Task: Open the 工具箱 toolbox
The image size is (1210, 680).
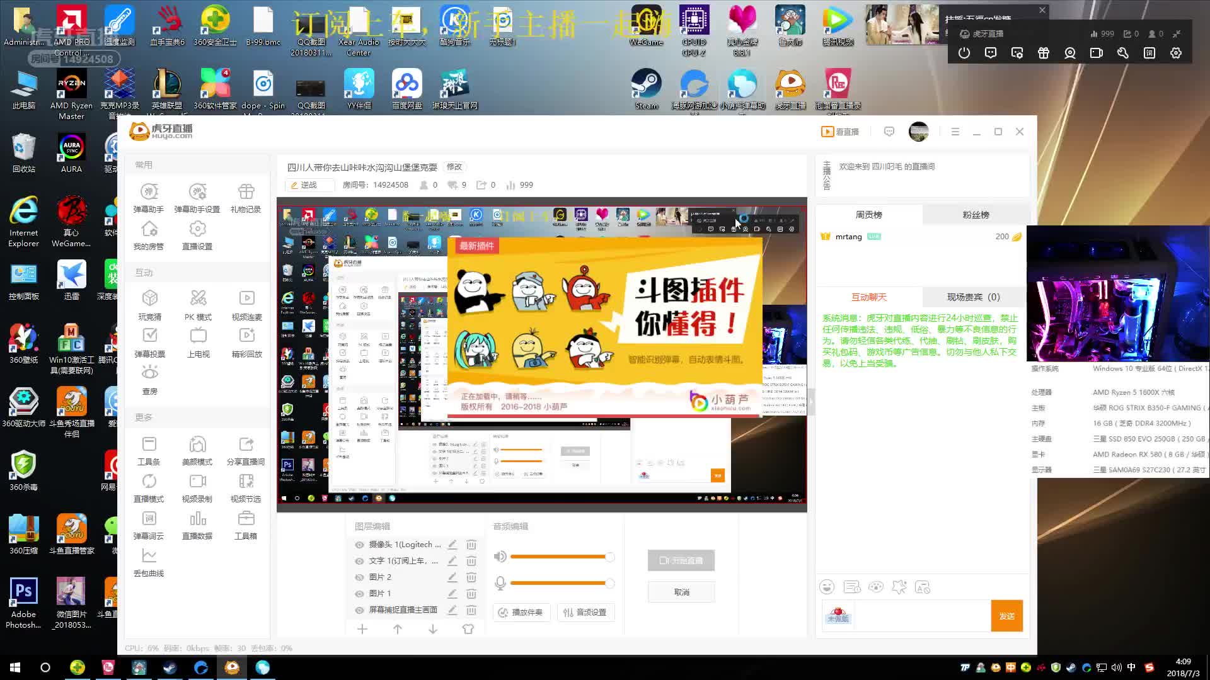Action: tap(246, 525)
